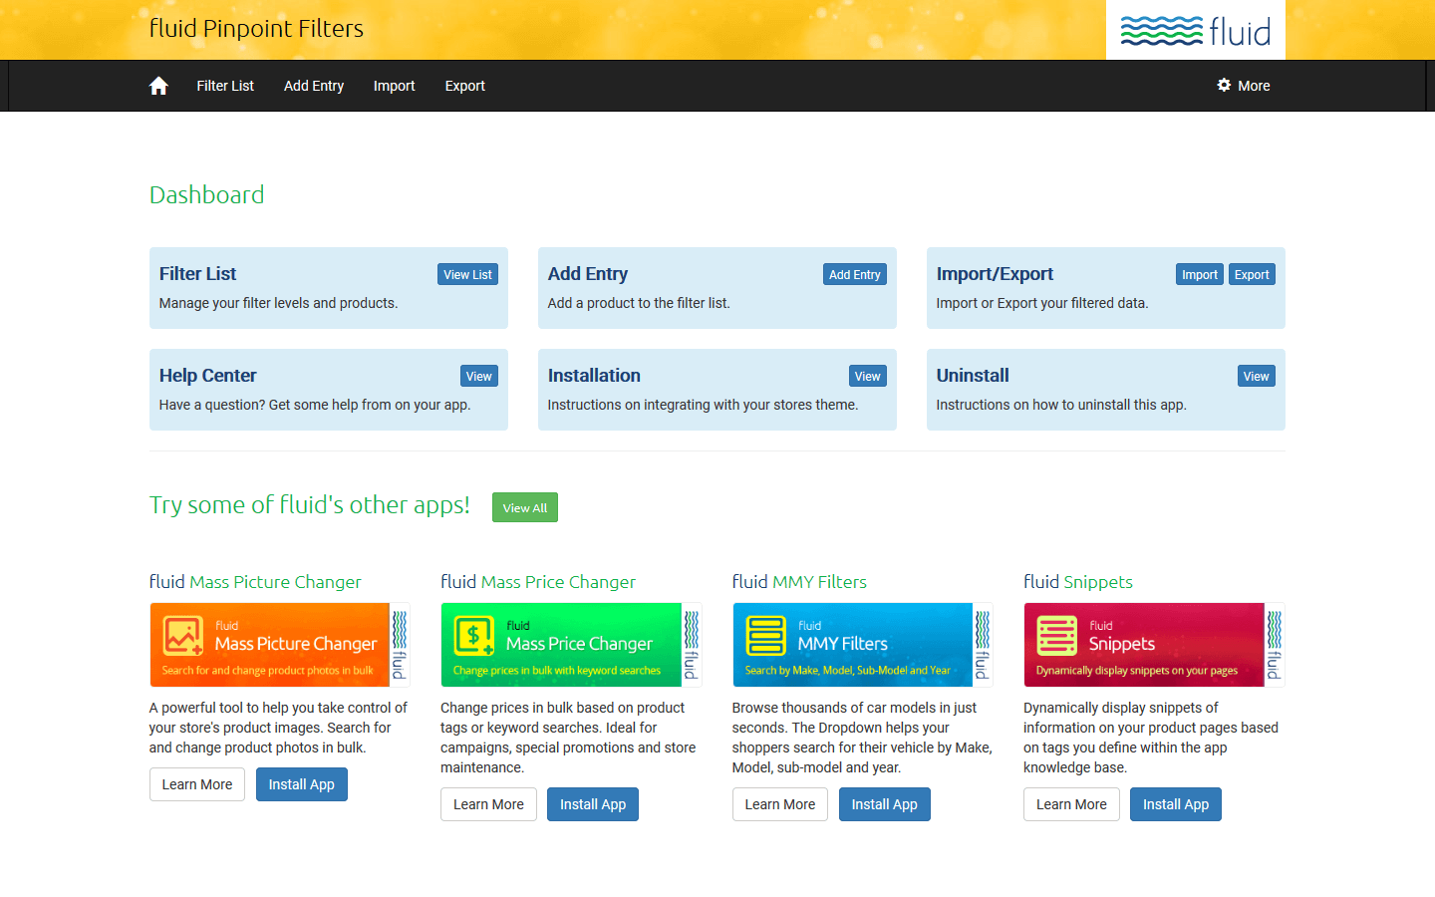Image resolution: width=1435 pixels, height=897 pixels.
Task: Go to Import in the navigation bar
Action: [394, 86]
